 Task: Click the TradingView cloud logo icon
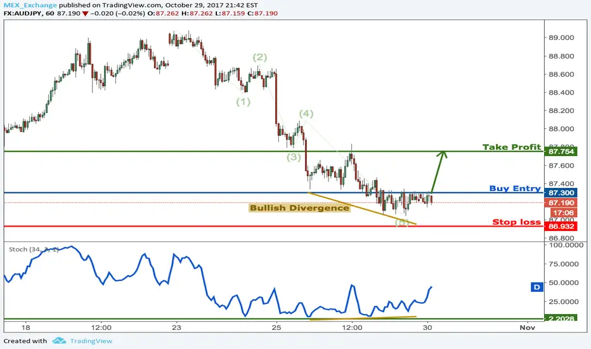(x=59, y=341)
